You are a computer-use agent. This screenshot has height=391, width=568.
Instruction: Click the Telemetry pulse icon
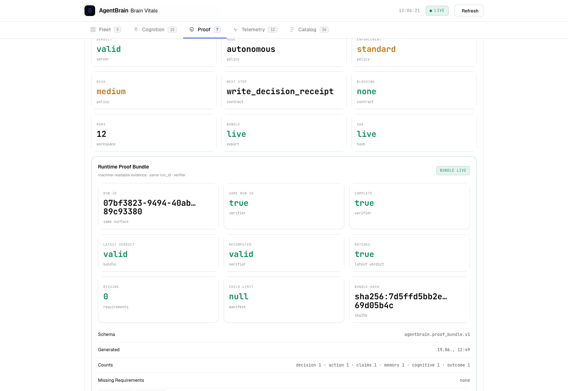click(x=236, y=30)
